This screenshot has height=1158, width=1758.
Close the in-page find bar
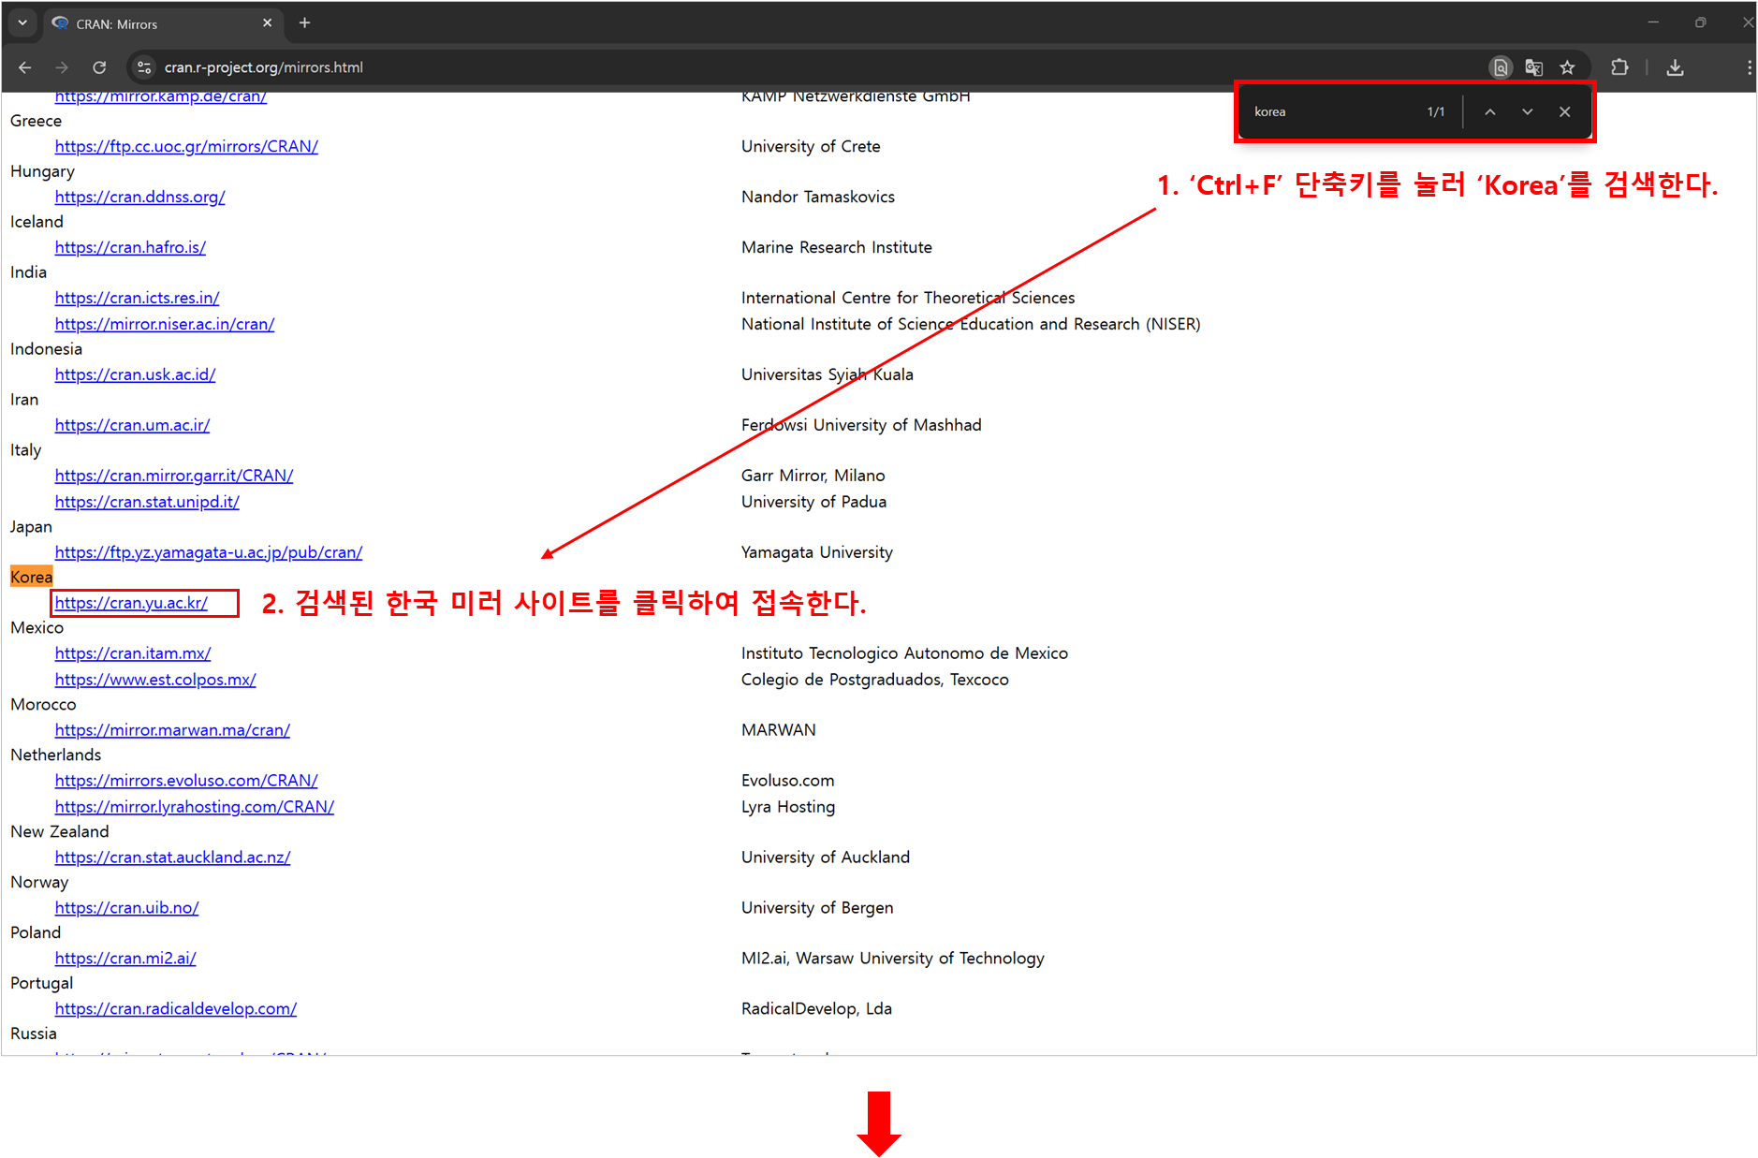point(1564,110)
